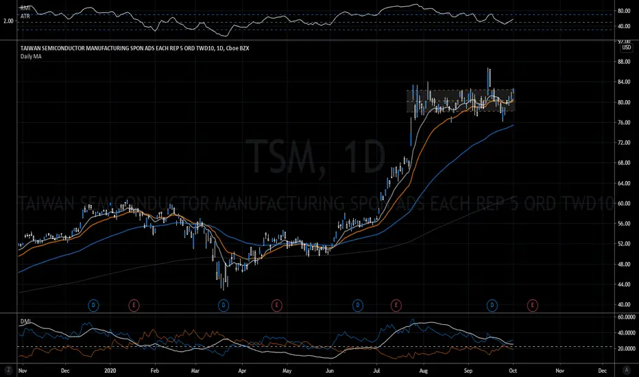Toggle the auto-scale A button
This screenshot has width=639, height=377.
point(627,370)
